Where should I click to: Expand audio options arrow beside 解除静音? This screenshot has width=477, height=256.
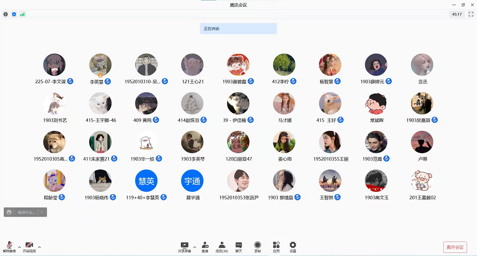(19, 247)
